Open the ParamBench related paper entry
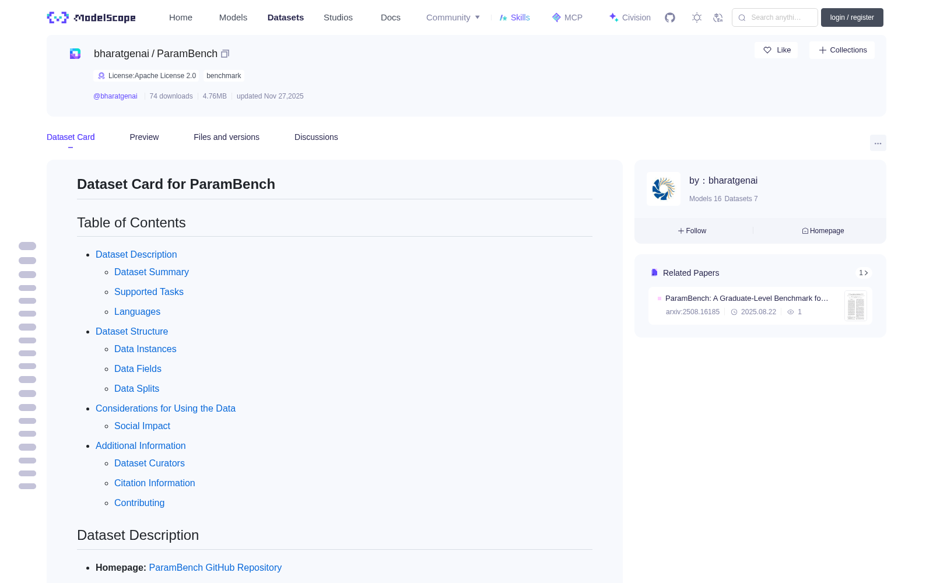This screenshot has width=933, height=583. coord(760,305)
